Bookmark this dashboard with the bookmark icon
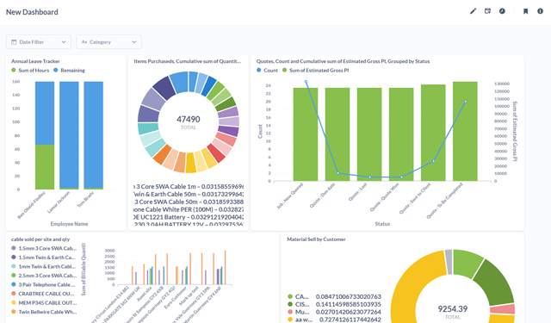This screenshot has height=323, width=551. pos(526,11)
